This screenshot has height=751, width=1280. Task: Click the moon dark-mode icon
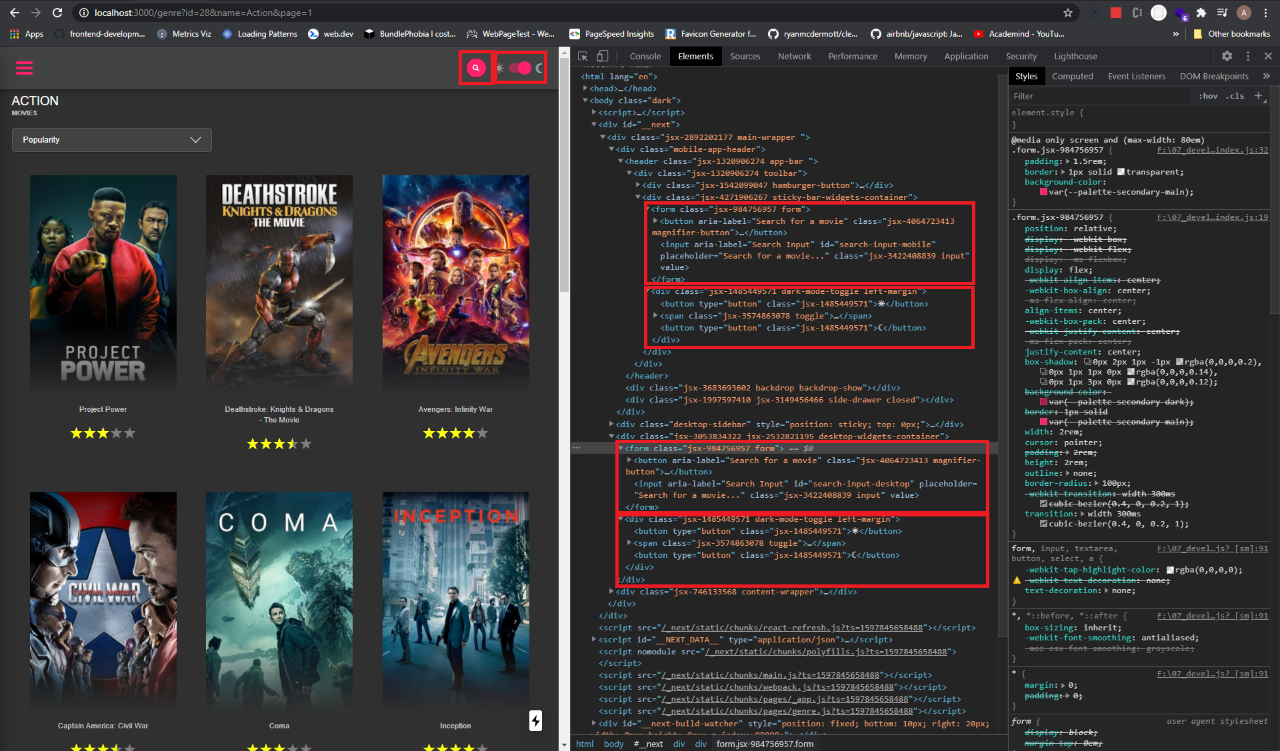[x=539, y=68]
